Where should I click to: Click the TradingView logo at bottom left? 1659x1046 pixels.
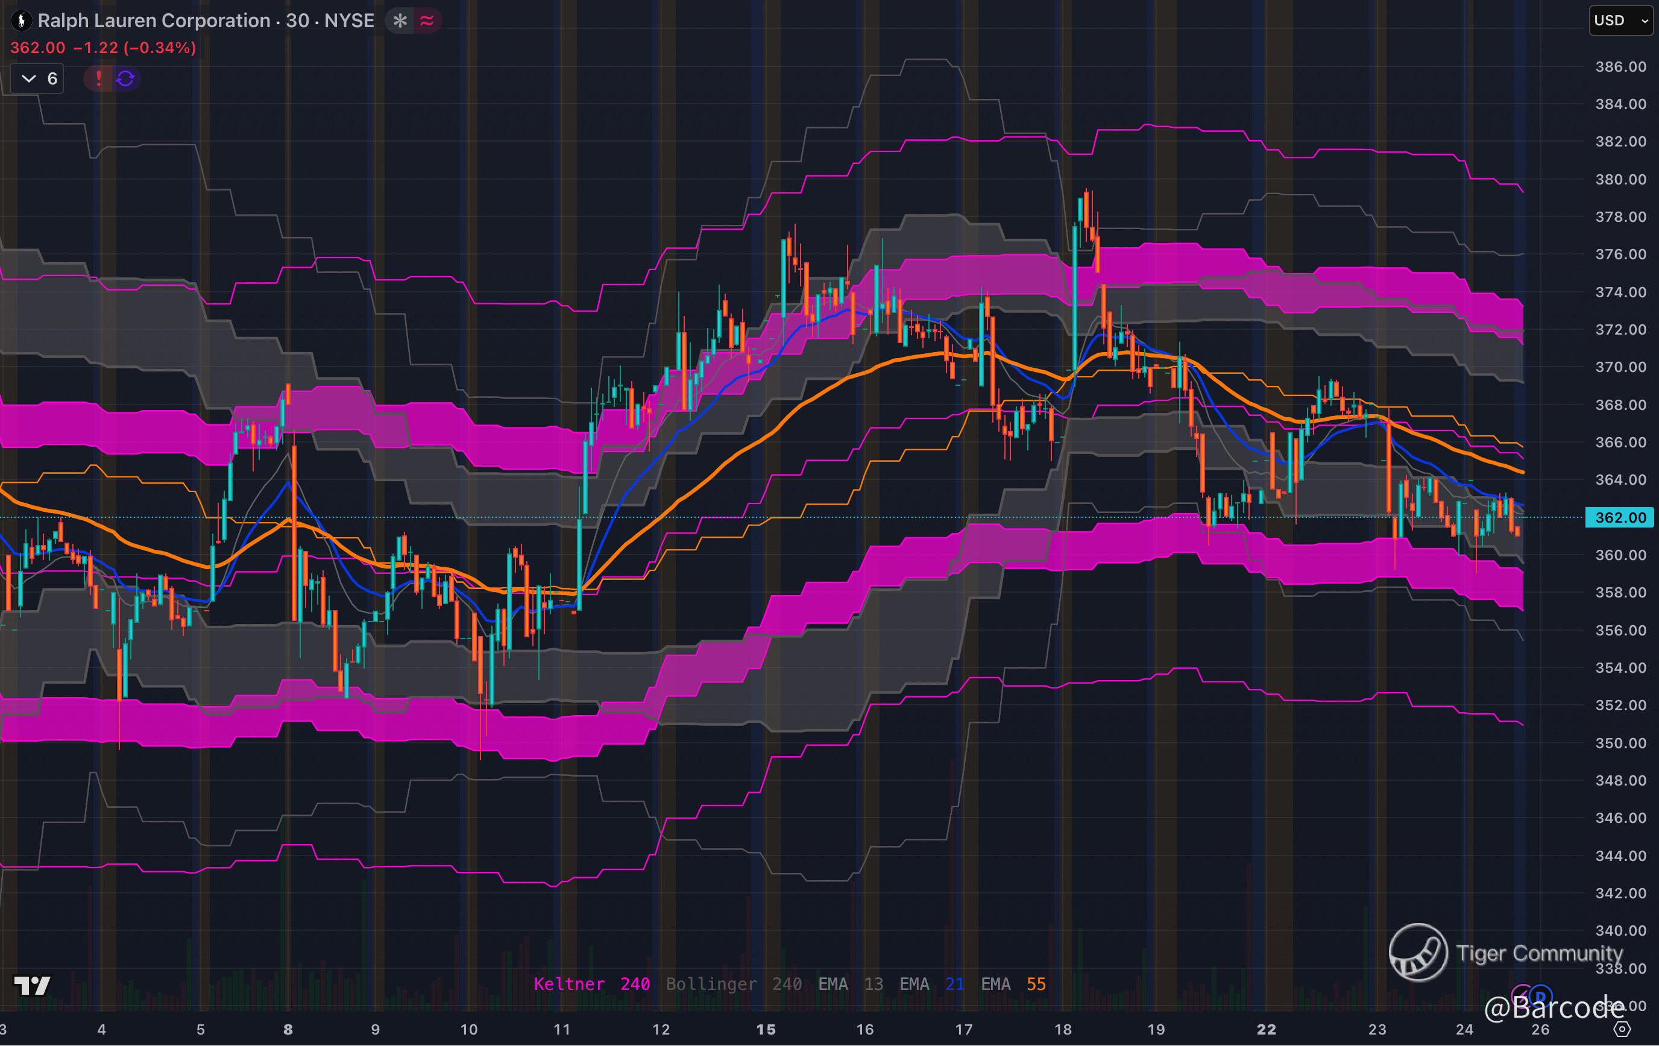32,986
